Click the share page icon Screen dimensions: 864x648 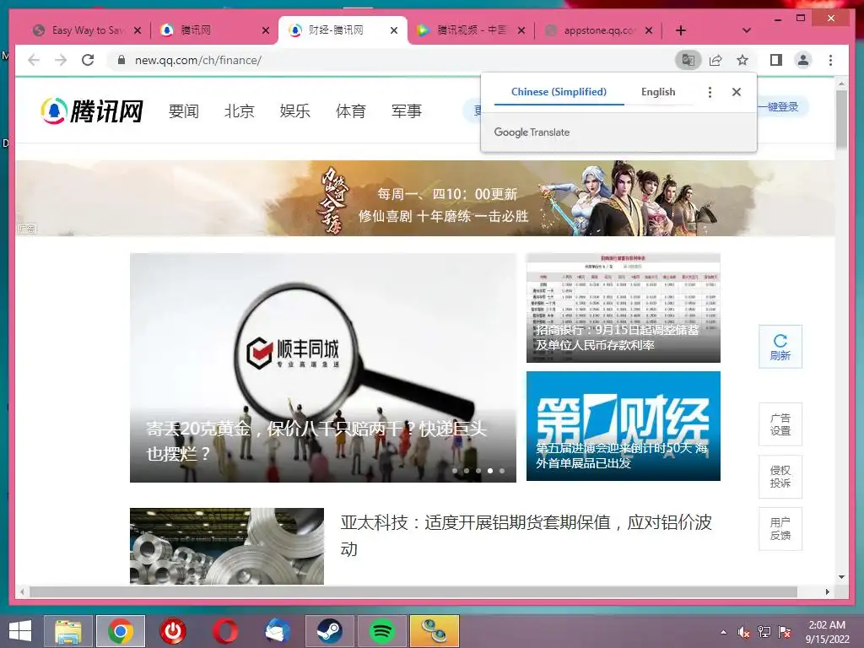pos(715,60)
